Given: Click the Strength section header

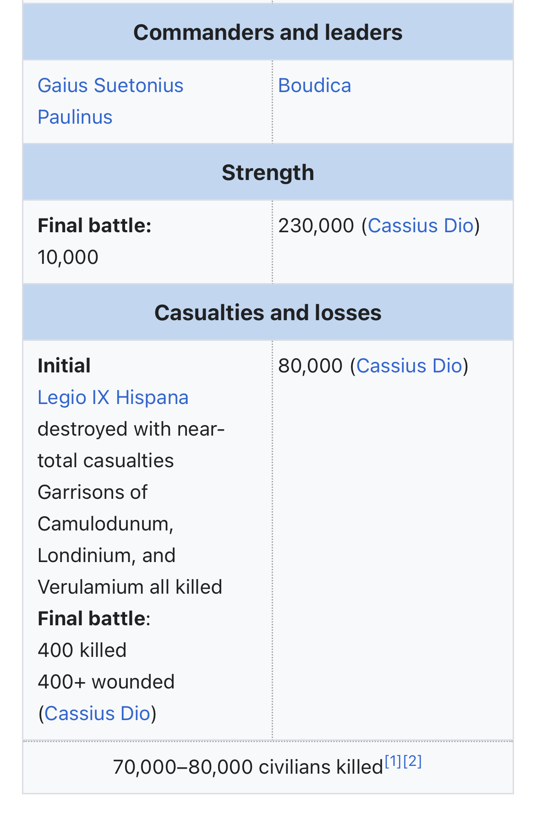Looking at the screenshot, I should coord(268,173).
